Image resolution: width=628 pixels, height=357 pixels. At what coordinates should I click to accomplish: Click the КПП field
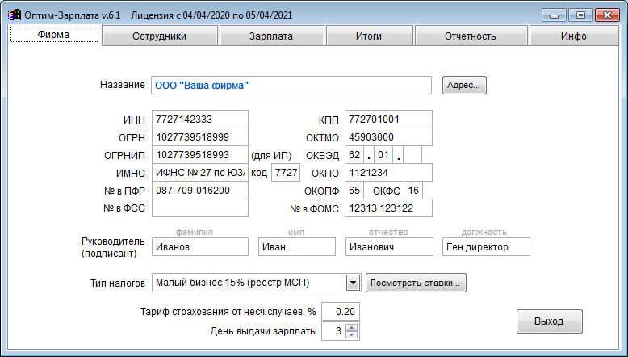coord(388,120)
